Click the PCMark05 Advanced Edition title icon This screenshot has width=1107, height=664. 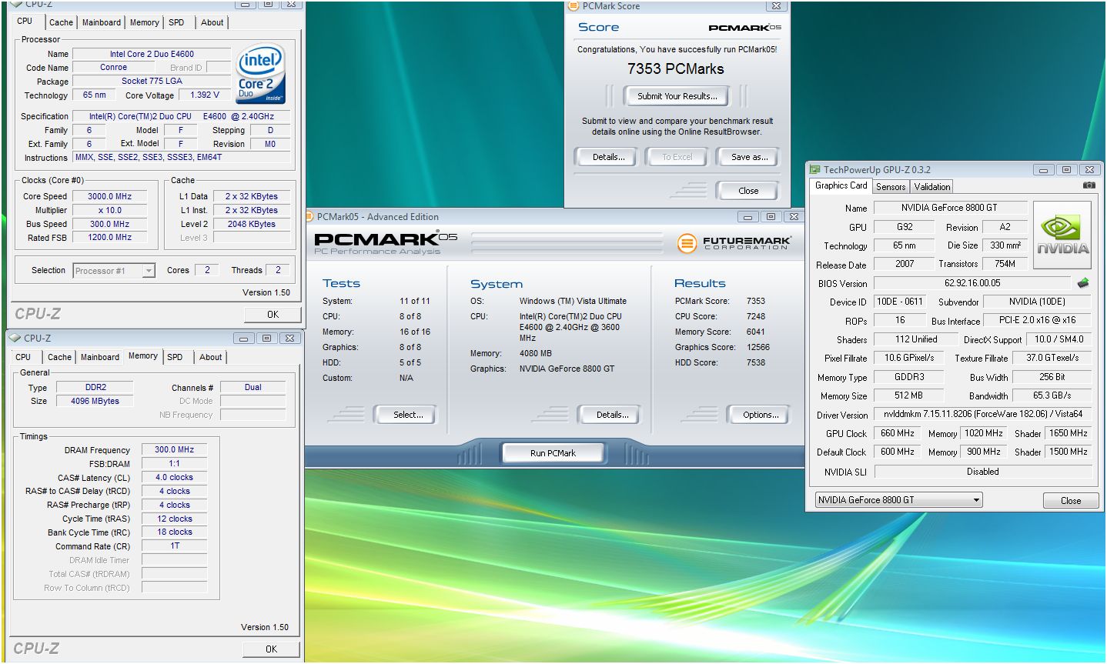(309, 217)
